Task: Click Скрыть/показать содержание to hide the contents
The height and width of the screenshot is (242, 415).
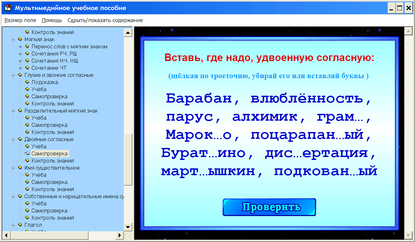Action: tap(105, 20)
